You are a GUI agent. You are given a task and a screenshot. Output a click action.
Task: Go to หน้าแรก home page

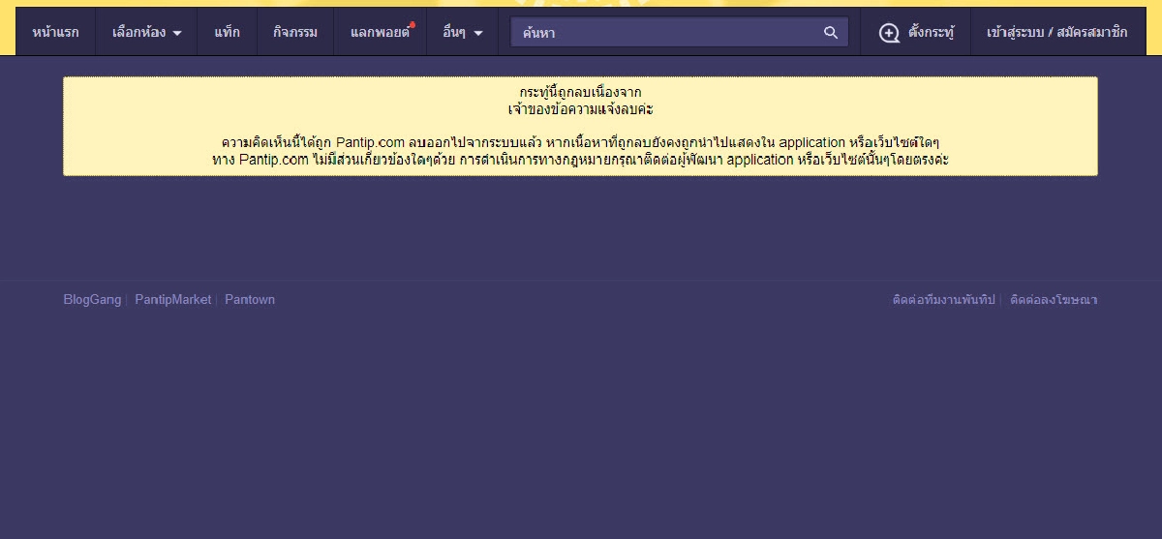point(55,32)
